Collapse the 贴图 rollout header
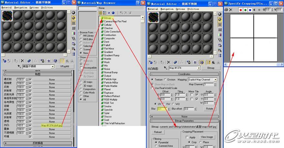Screen dimensions: 284x148 pos(38,74)
